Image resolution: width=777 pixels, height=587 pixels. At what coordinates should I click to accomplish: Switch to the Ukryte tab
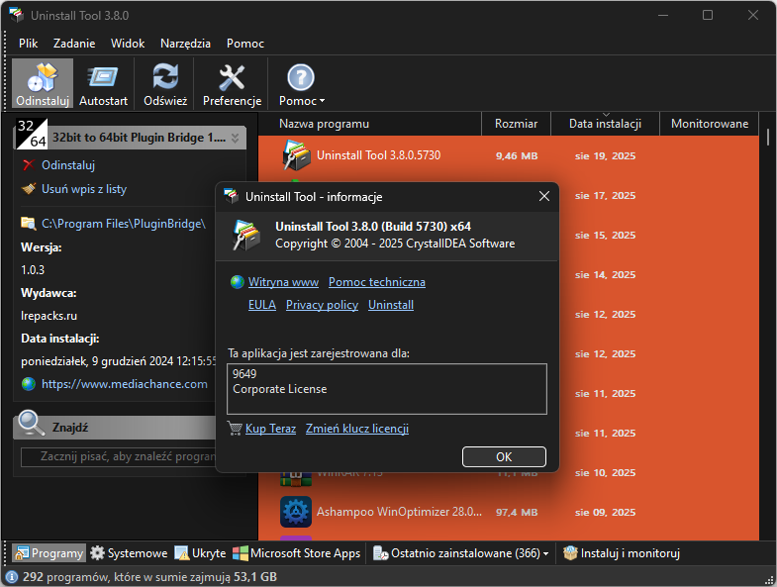(x=200, y=552)
